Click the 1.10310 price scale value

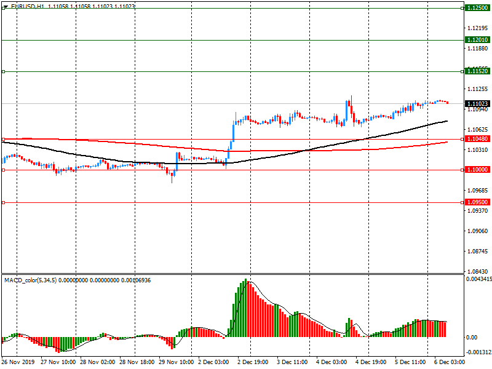pos(478,150)
